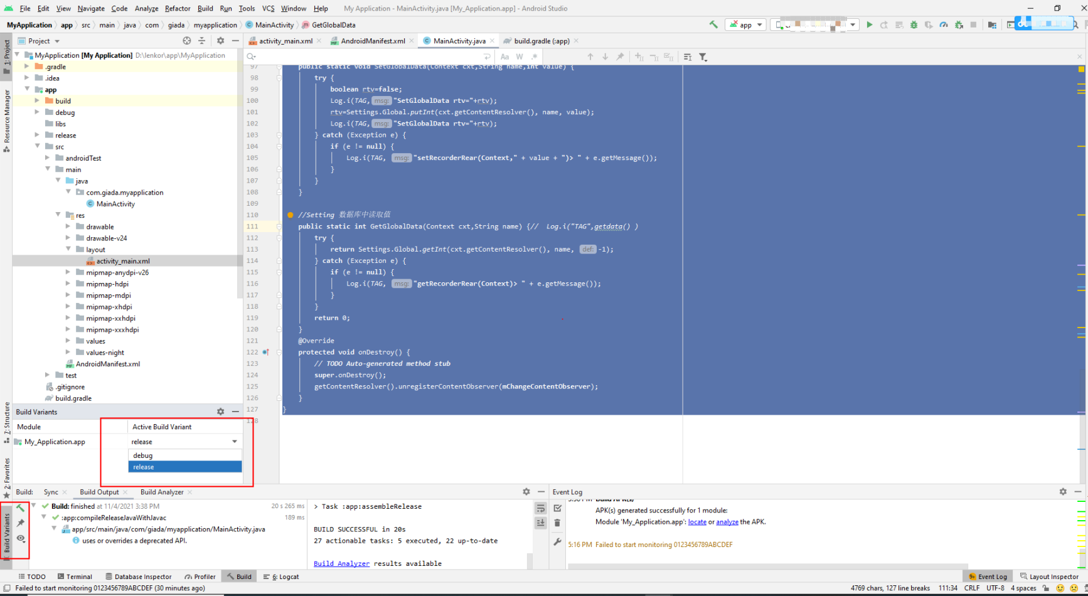Clear Event Log with trash icon

click(x=557, y=523)
